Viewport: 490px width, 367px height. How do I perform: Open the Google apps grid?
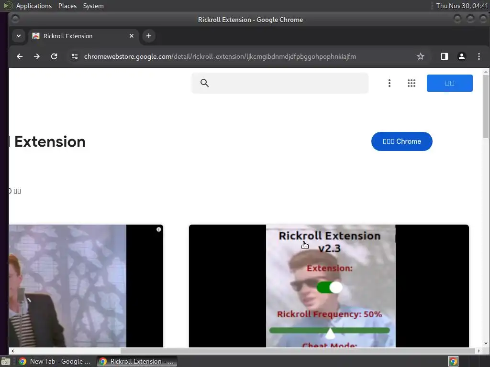click(411, 83)
